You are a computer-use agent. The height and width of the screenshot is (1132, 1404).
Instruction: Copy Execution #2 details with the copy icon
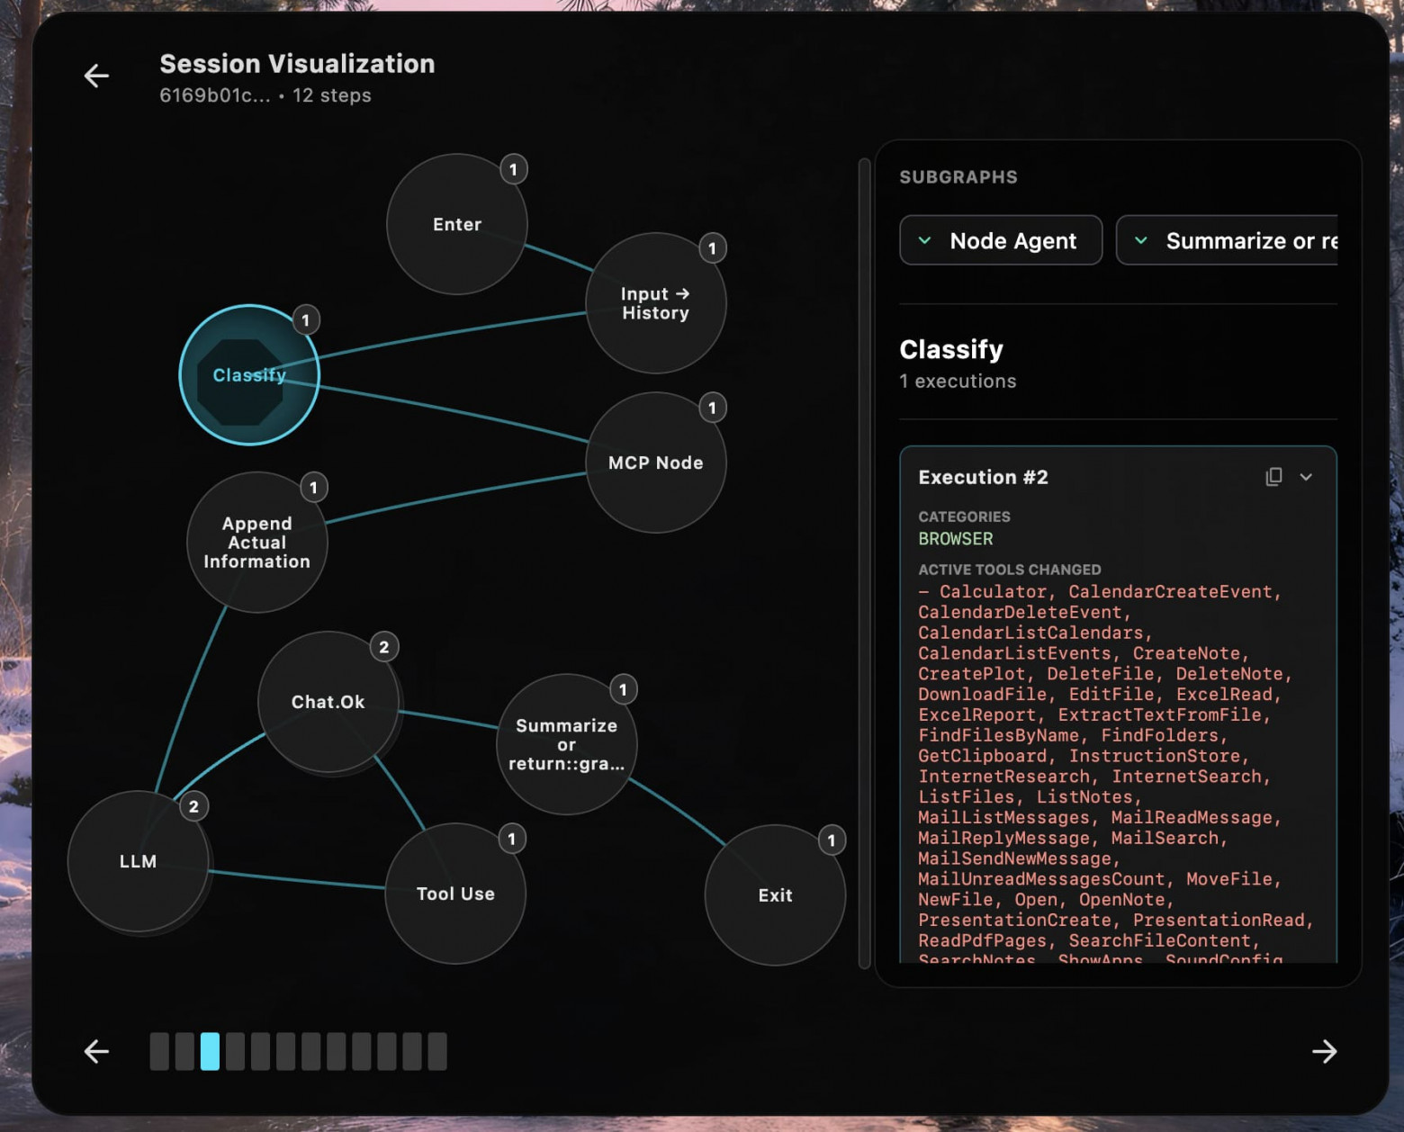coord(1273,477)
